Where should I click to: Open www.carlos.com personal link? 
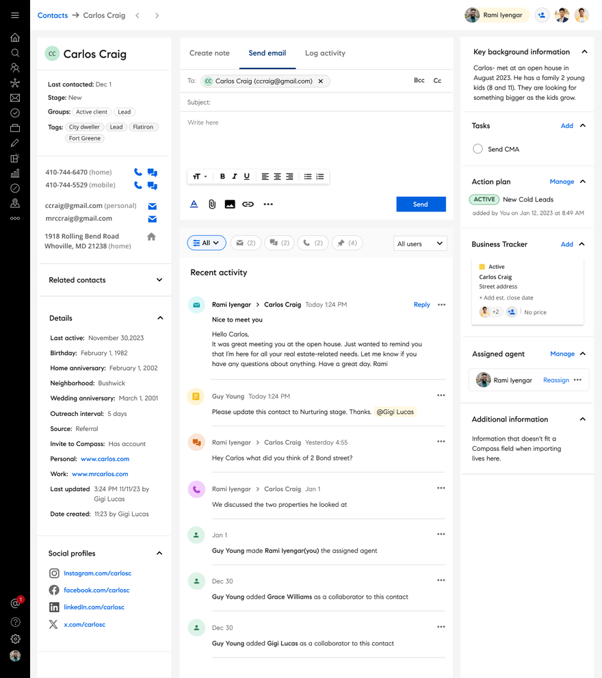coord(105,459)
